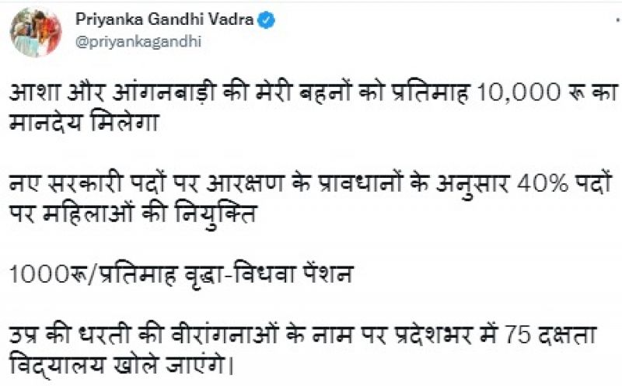Click the blue verified badge icon

pyautogui.click(x=264, y=20)
